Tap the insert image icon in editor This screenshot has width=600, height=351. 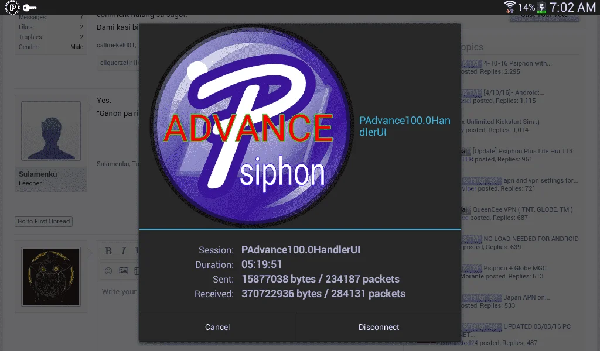click(123, 271)
